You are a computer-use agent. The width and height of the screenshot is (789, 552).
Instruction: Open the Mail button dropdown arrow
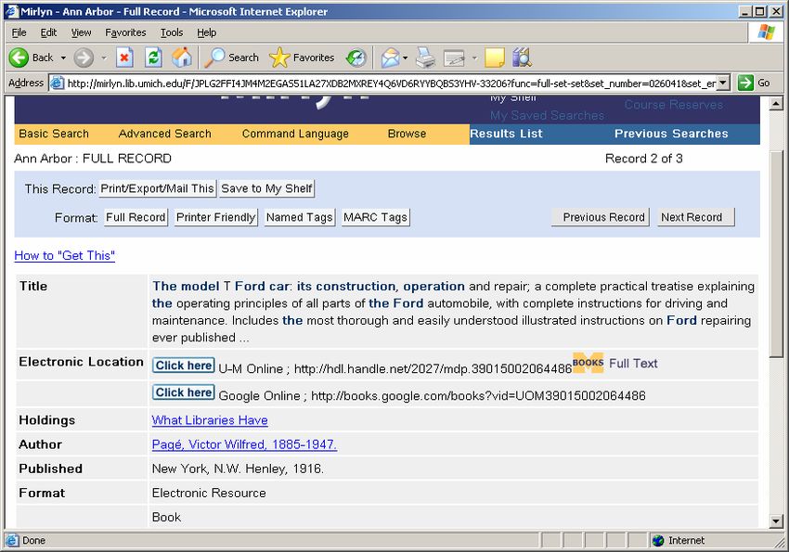405,58
